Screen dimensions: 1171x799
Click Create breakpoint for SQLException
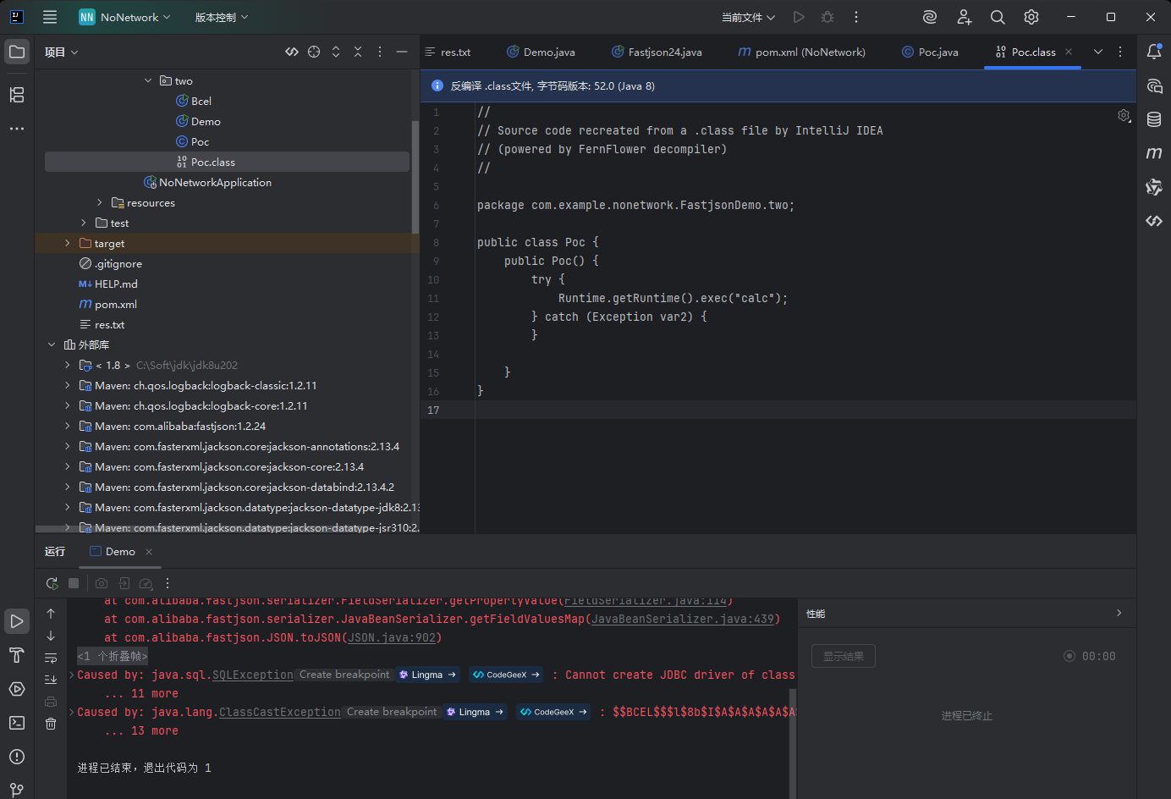click(344, 675)
